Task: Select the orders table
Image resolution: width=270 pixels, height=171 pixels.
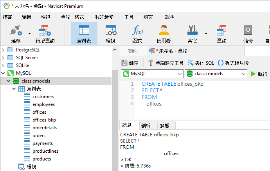Action: (x=39, y=136)
